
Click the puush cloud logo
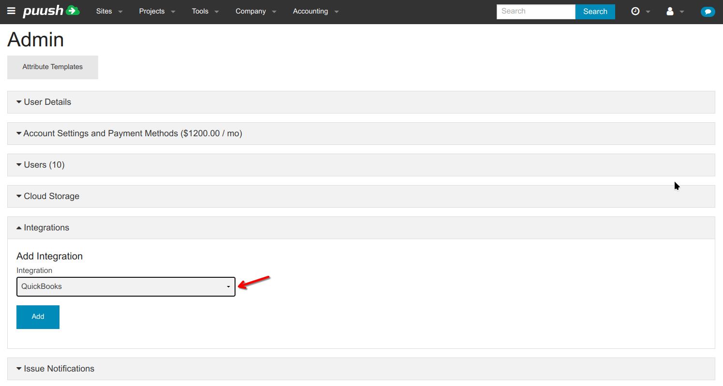pyautogui.click(x=51, y=11)
